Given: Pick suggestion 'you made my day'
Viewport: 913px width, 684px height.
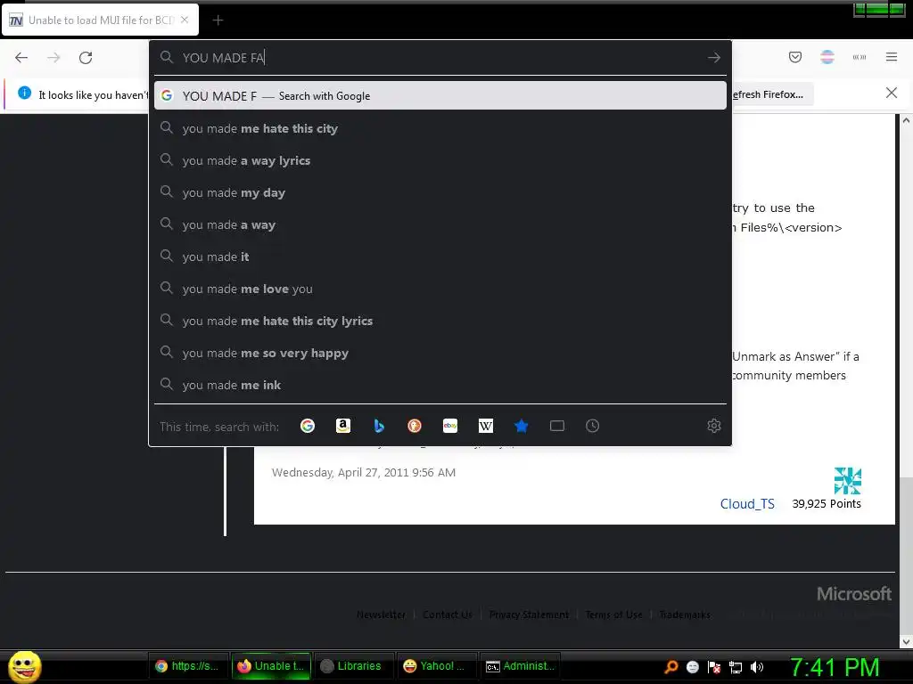Looking at the screenshot, I should [x=440, y=192].
